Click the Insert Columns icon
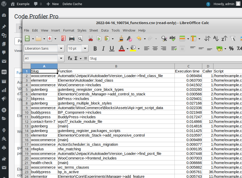The image size is (242, 178). click(194, 39)
